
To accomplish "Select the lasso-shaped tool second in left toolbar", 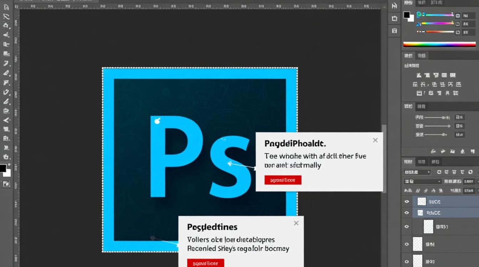I will [6, 16].
